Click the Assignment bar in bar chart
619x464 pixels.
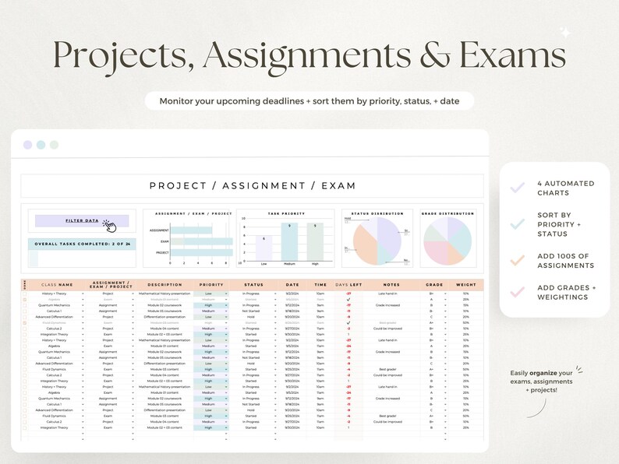coord(191,230)
